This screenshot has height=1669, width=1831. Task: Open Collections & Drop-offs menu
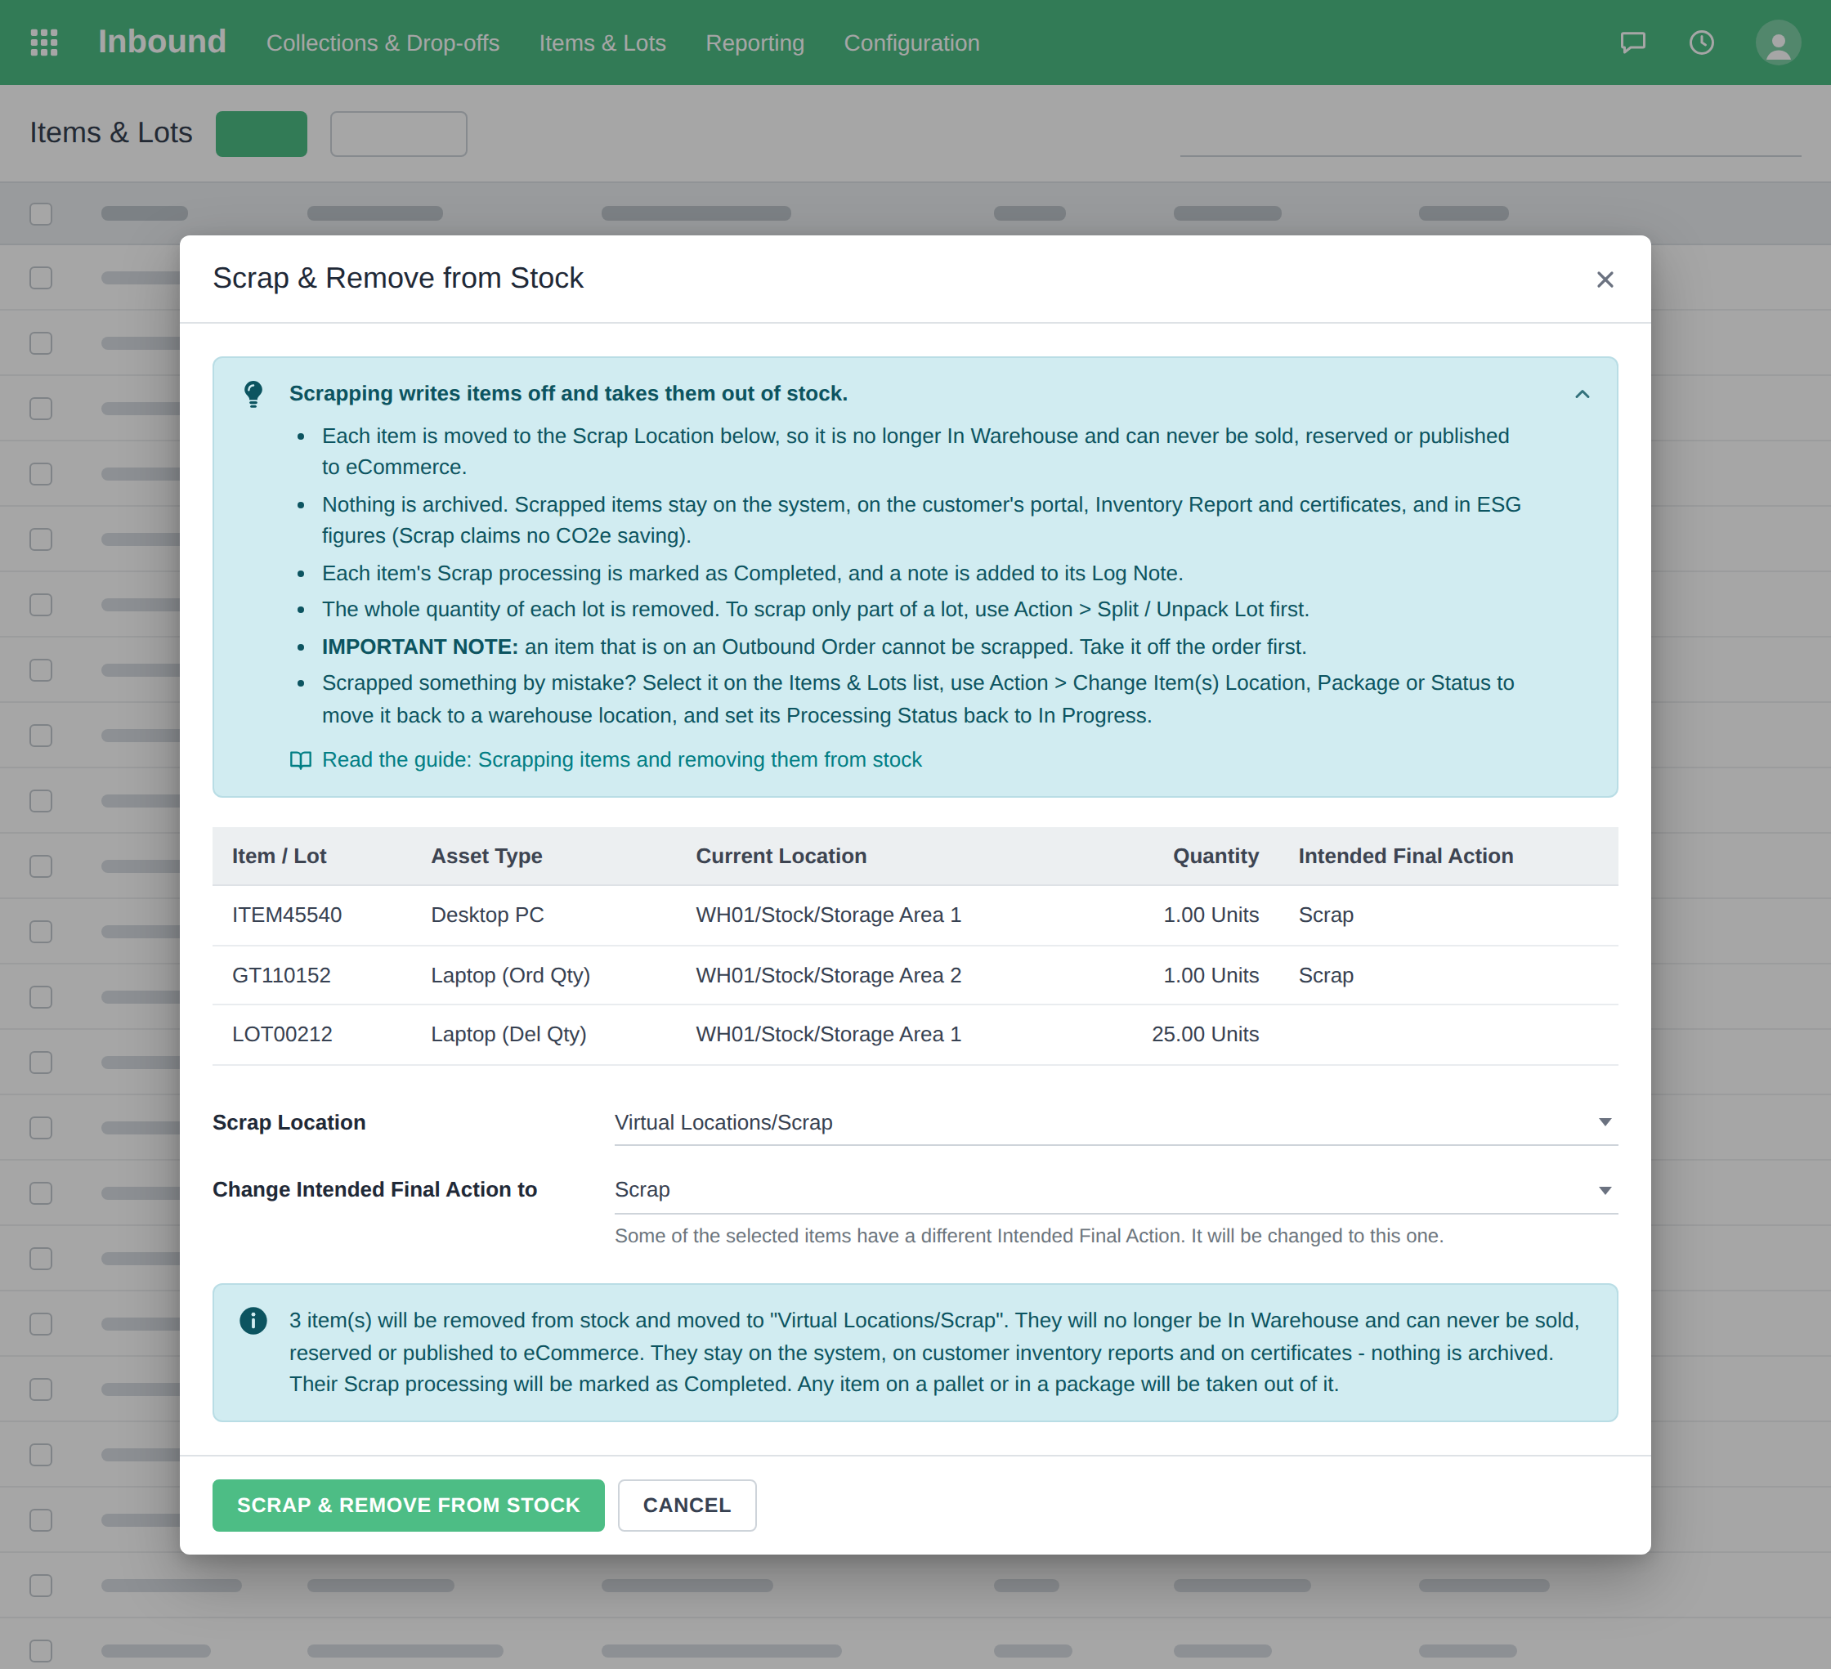(x=383, y=43)
